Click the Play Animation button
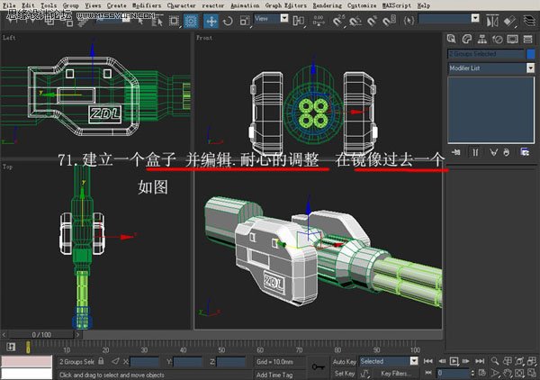Image resolution: width=540 pixels, height=380 pixels. click(x=454, y=361)
